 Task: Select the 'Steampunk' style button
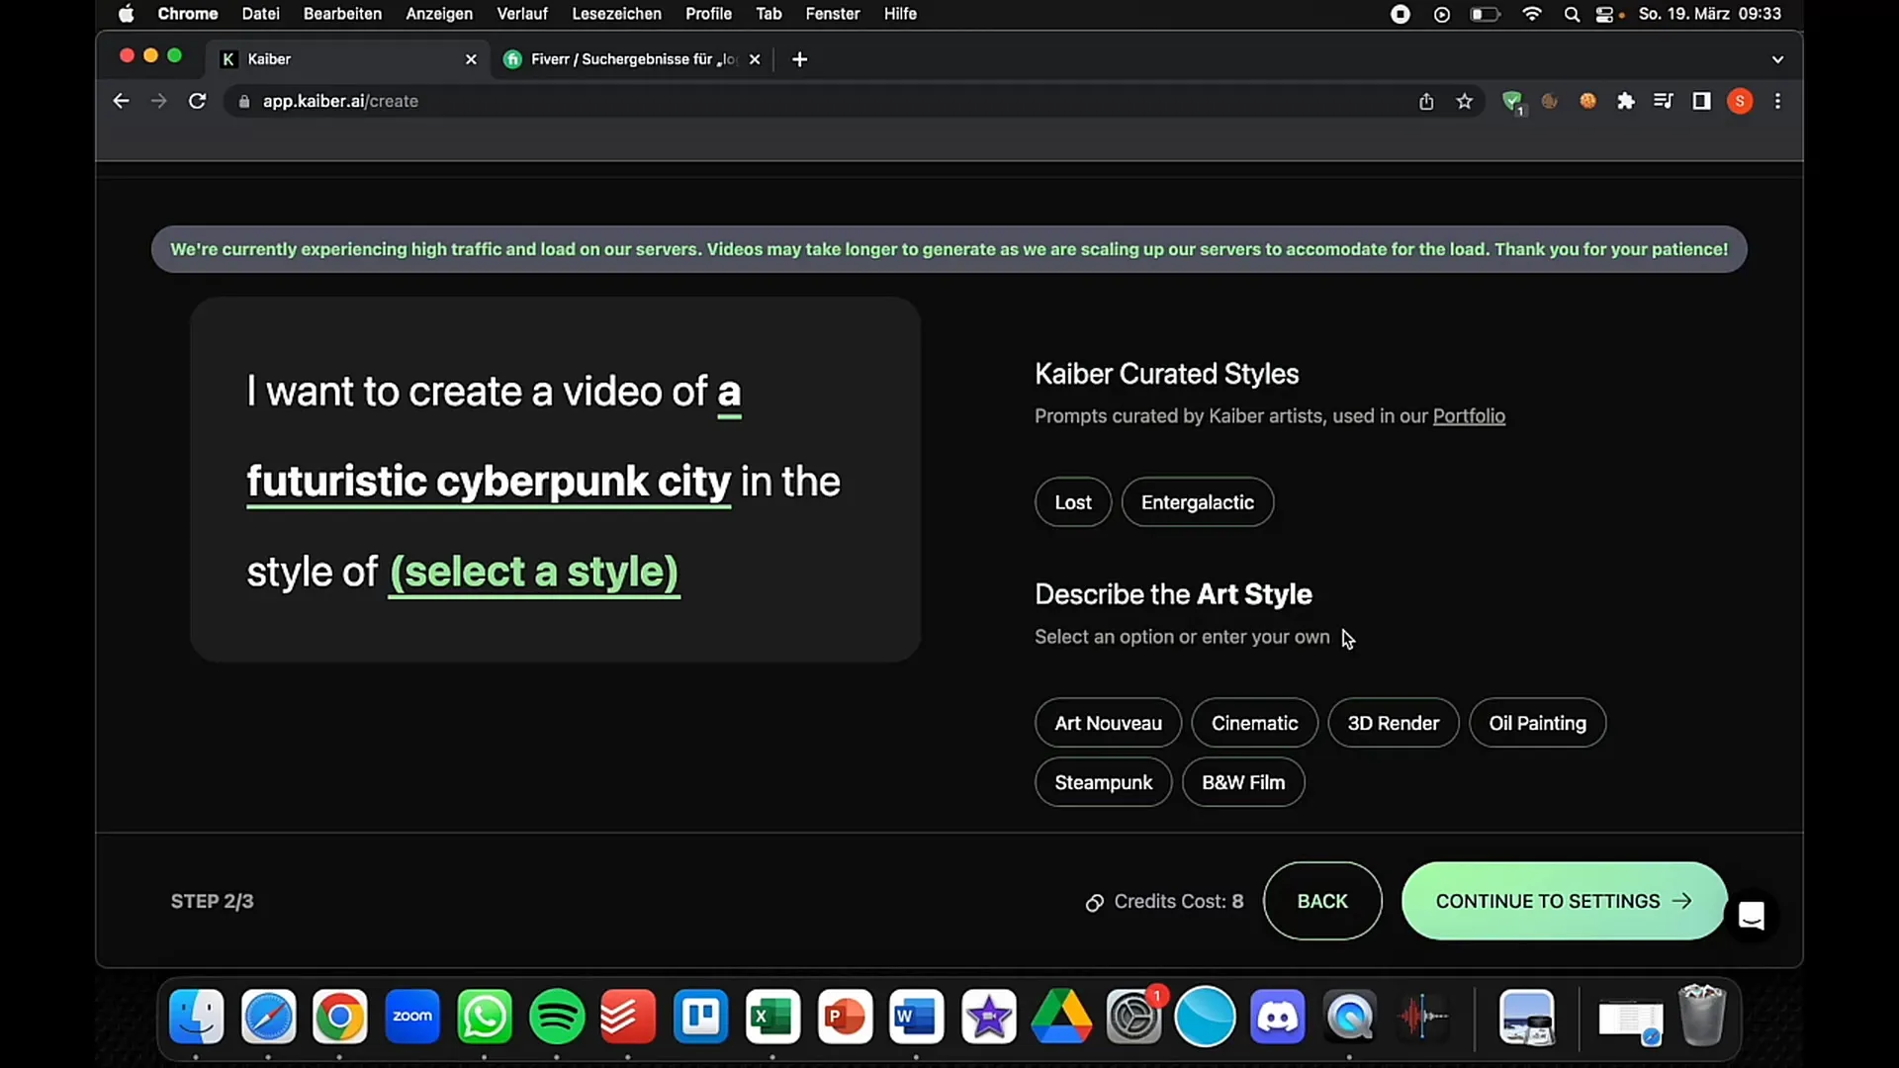pos(1104,782)
